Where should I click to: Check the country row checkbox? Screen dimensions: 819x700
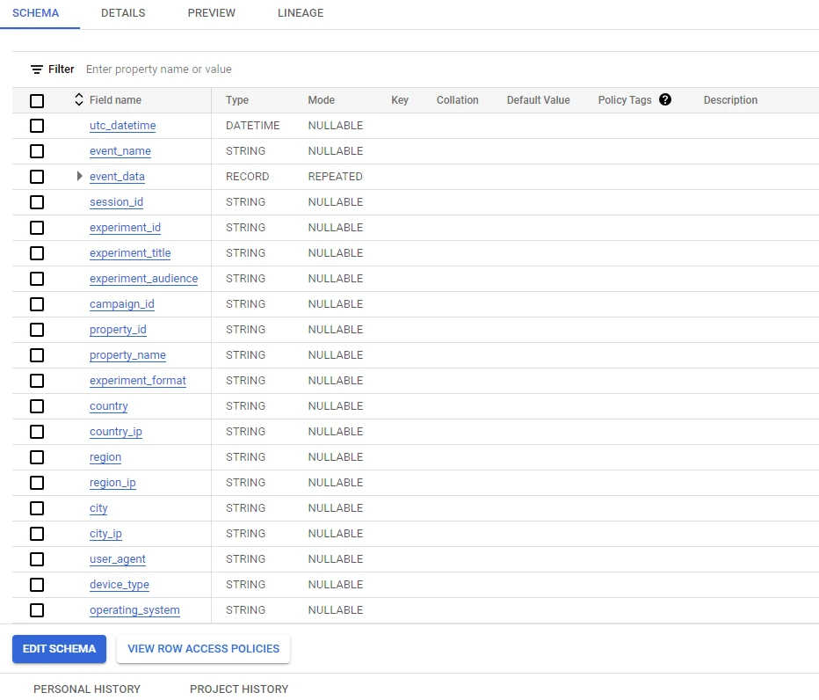(x=37, y=406)
